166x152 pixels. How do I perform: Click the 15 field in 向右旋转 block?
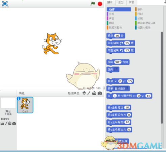(127, 43)
